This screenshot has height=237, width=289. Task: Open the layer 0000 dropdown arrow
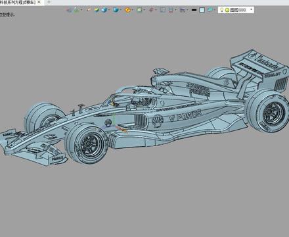click(x=251, y=9)
